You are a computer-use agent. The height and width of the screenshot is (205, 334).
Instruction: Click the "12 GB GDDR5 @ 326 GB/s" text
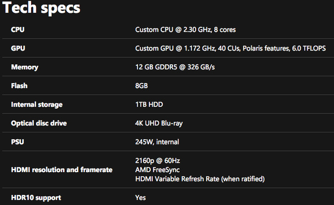175,67
